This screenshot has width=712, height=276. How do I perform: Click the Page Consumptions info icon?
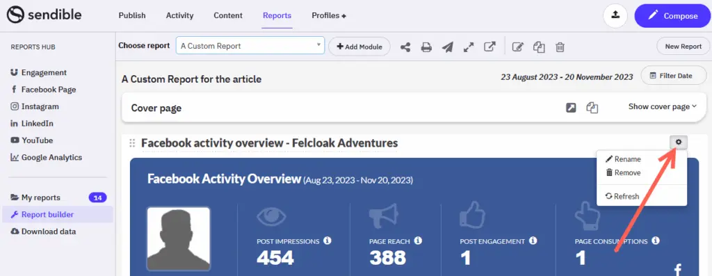pos(656,241)
